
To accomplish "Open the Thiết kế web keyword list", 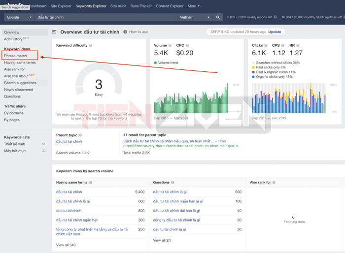I will pos(14,144).
